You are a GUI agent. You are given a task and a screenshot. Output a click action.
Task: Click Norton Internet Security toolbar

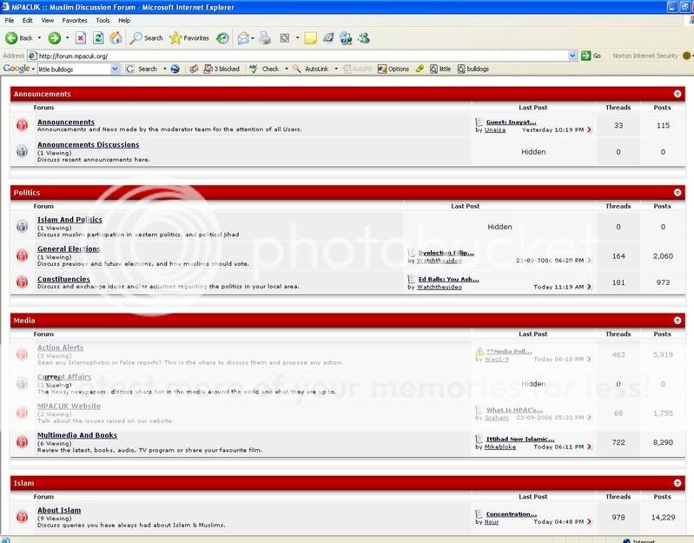pyautogui.click(x=644, y=56)
